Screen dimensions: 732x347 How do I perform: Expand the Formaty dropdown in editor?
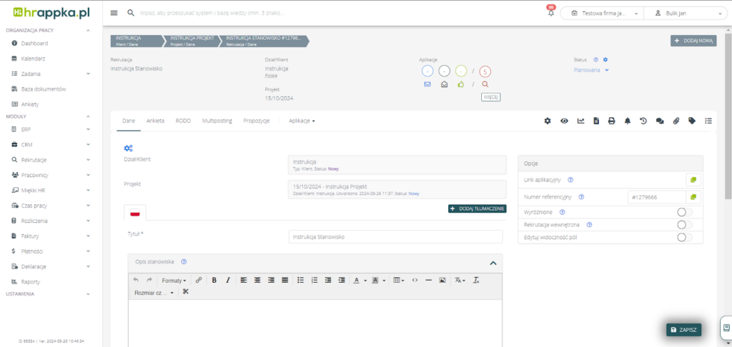point(174,280)
